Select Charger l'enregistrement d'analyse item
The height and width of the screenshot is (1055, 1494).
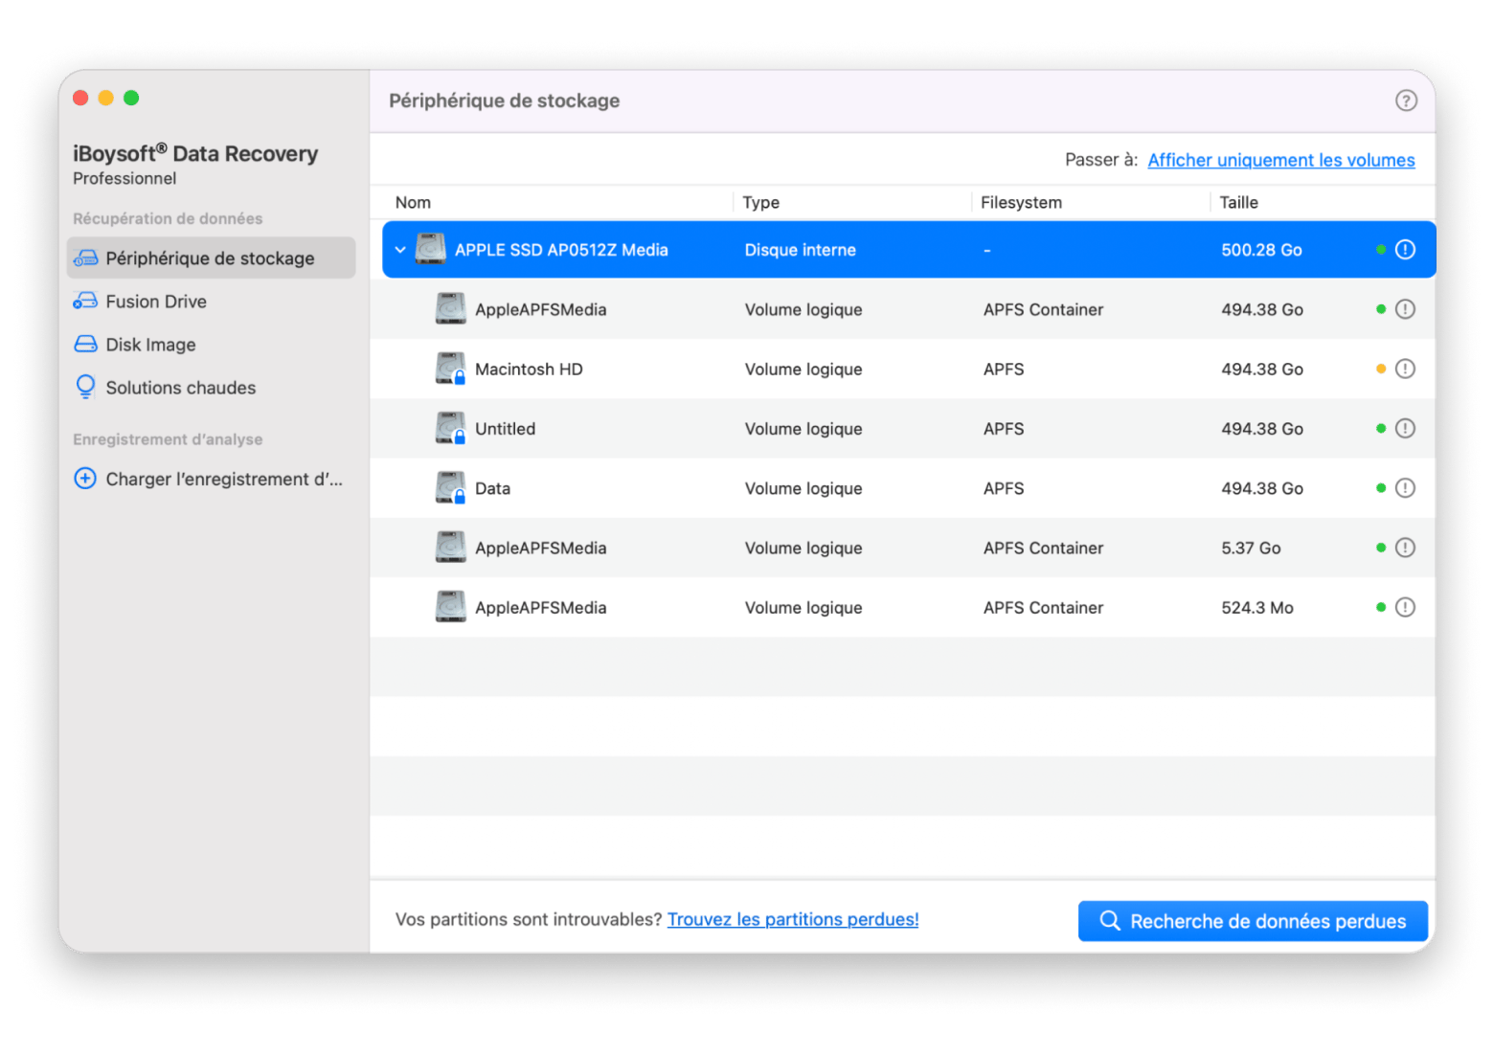tap(211, 479)
